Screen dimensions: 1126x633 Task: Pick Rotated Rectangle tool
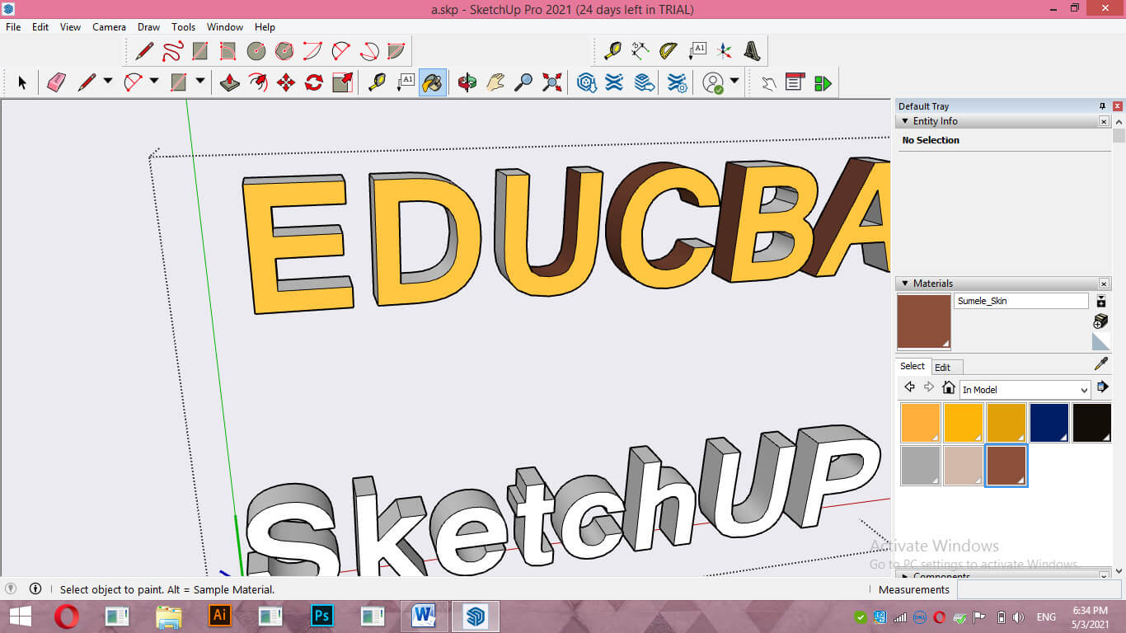[228, 51]
